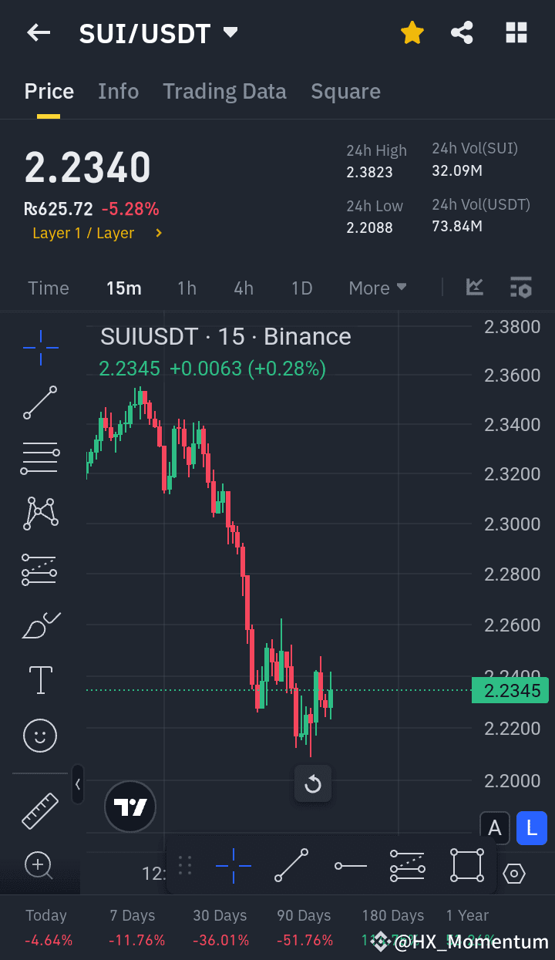Open the chart style icon beside More
The width and height of the screenshot is (555, 960).
coord(474,287)
